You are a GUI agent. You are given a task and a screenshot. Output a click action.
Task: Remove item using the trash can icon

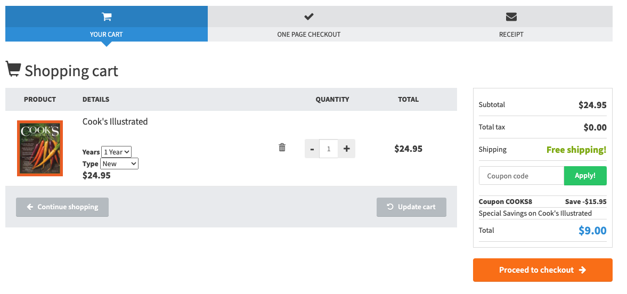tap(282, 148)
